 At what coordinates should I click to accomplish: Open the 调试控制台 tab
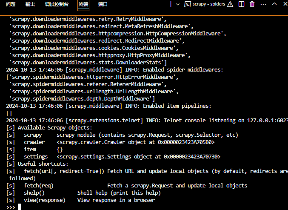click(x=57, y=4)
